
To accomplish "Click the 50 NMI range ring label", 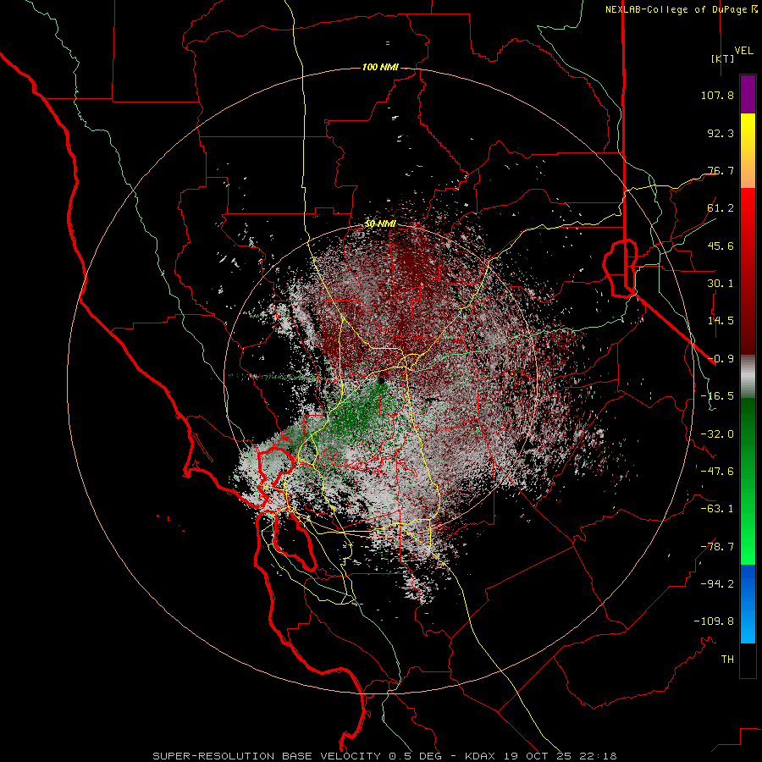I will click(380, 224).
